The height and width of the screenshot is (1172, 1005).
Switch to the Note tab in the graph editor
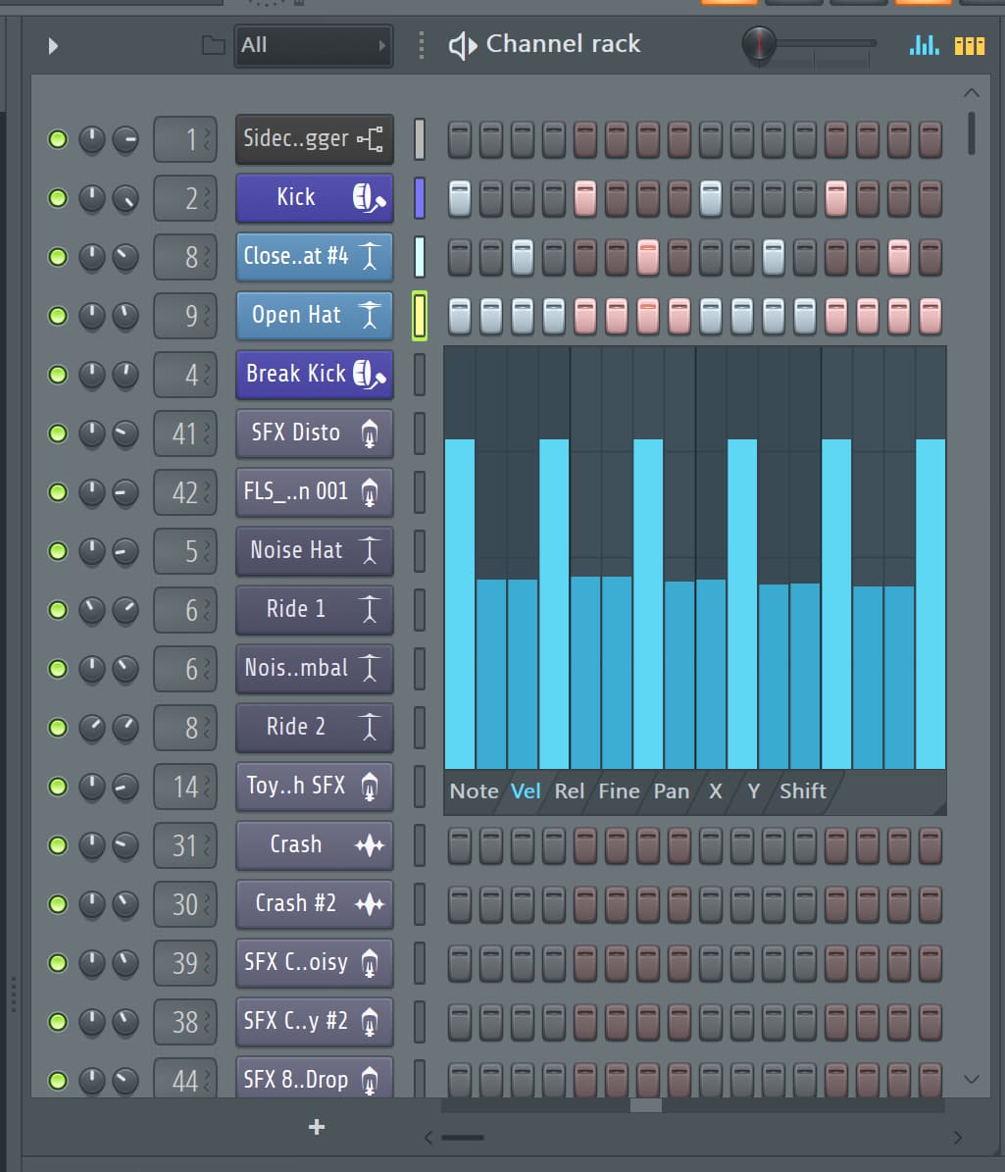click(474, 791)
